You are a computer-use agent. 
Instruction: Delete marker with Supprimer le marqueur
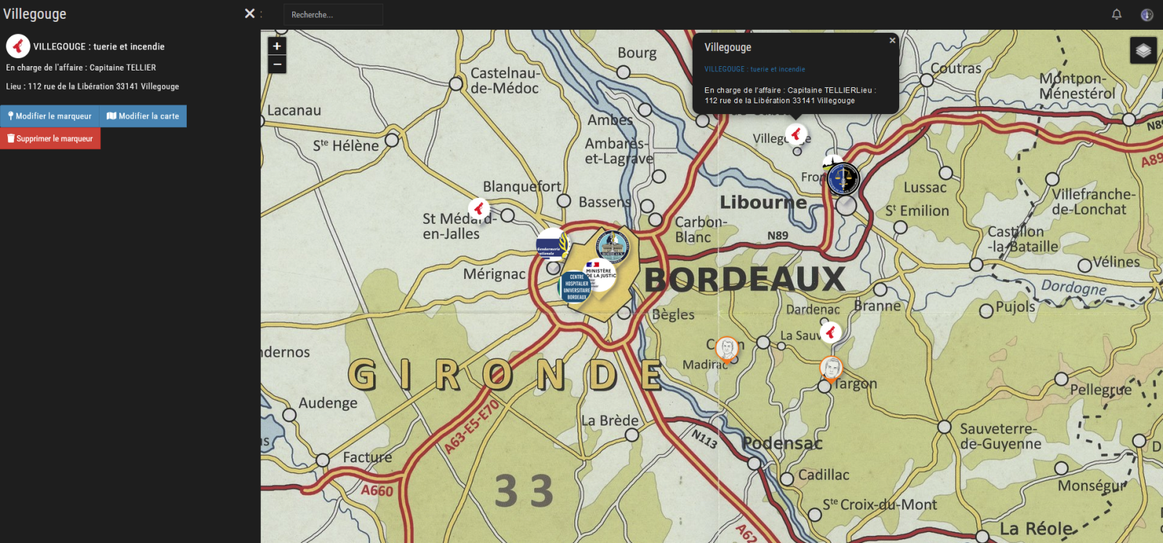(50, 139)
